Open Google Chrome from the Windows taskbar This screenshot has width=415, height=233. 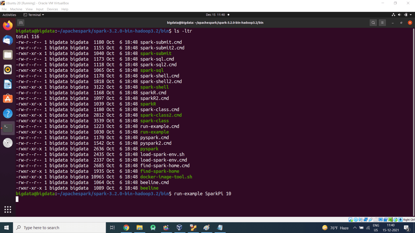126,228
